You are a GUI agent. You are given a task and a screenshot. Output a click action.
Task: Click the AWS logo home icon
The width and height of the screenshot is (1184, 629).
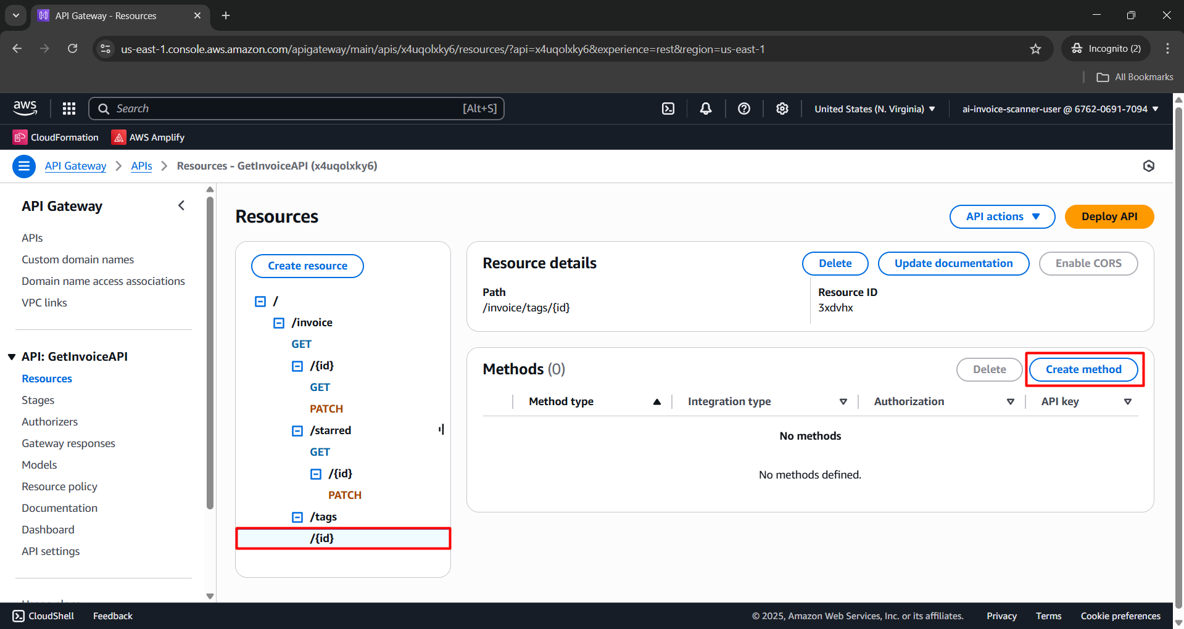pos(25,108)
